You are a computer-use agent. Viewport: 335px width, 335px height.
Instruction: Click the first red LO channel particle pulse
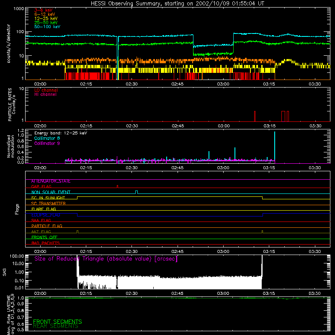[255, 116]
